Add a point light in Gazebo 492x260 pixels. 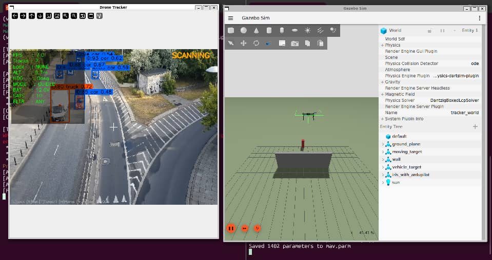[307, 30]
